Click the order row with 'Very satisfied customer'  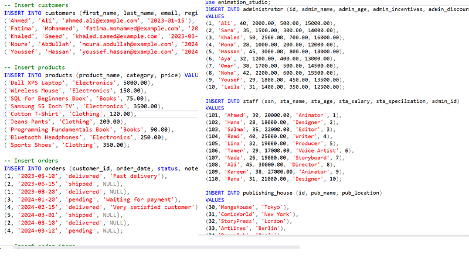101,207
